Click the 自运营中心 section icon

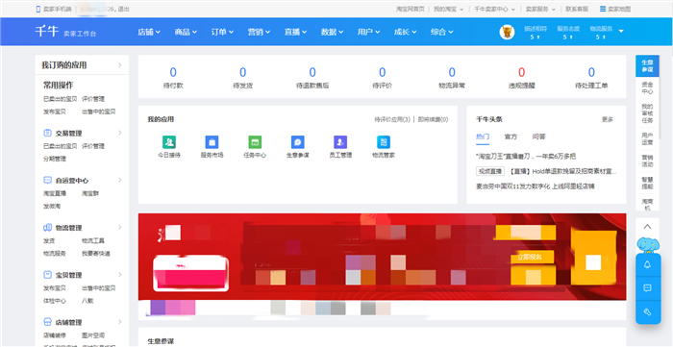(x=48, y=180)
